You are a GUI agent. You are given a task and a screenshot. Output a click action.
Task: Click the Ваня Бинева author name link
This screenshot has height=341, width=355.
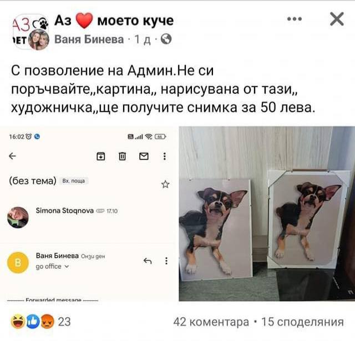click(89, 39)
